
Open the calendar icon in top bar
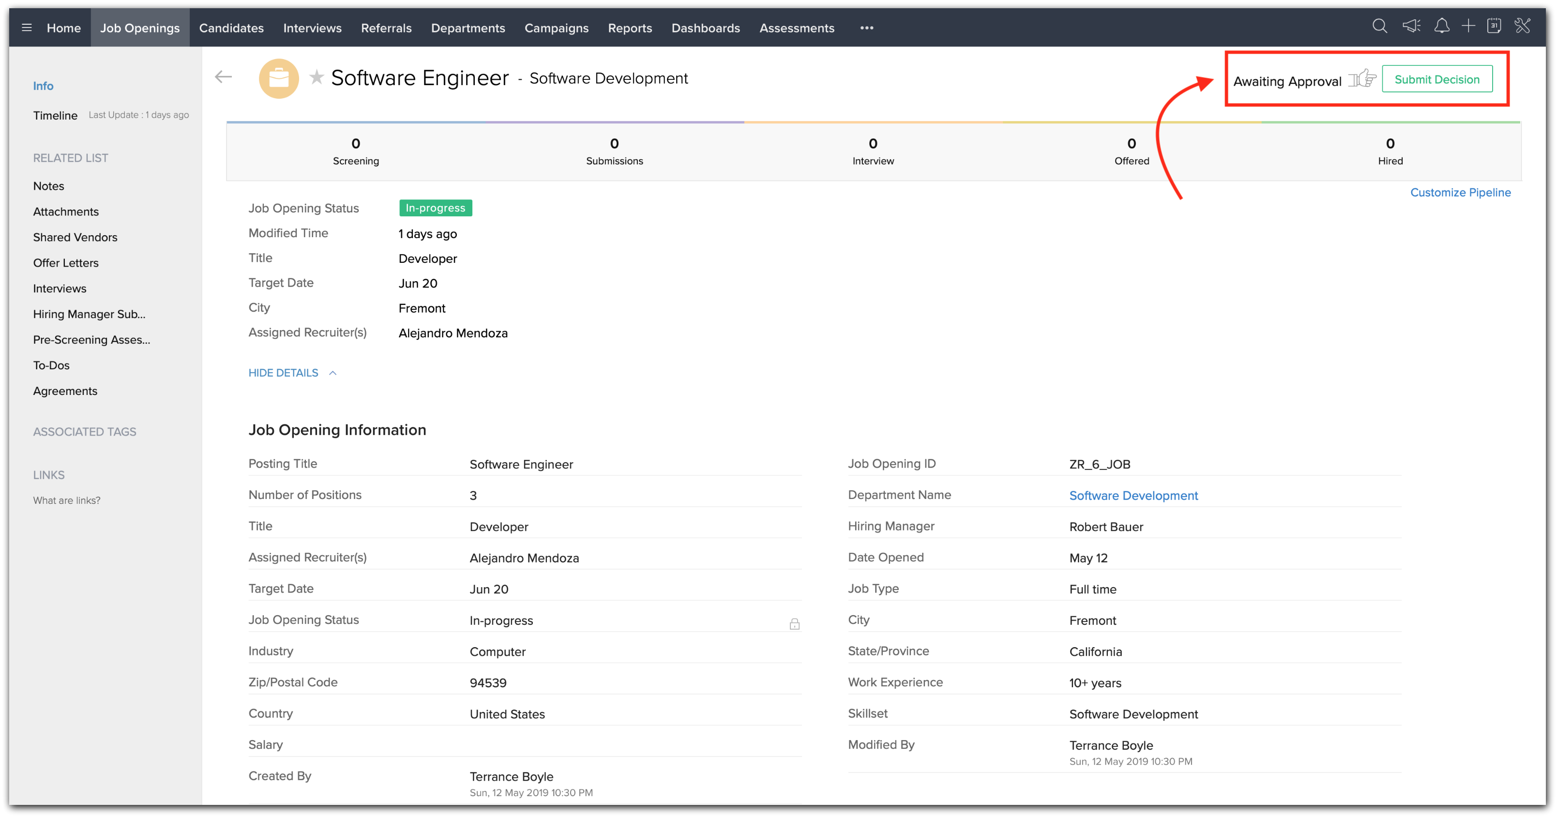click(1494, 27)
